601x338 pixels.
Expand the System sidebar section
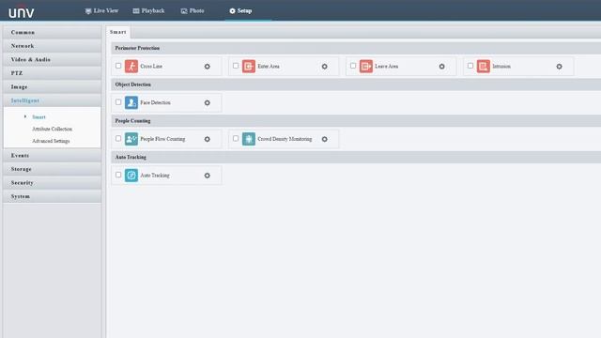click(53, 196)
